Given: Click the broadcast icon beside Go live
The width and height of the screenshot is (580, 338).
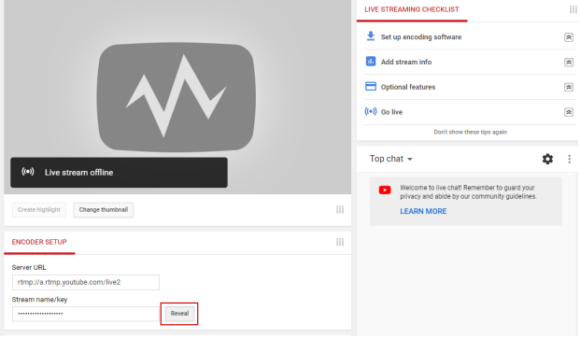Looking at the screenshot, I should (371, 111).
